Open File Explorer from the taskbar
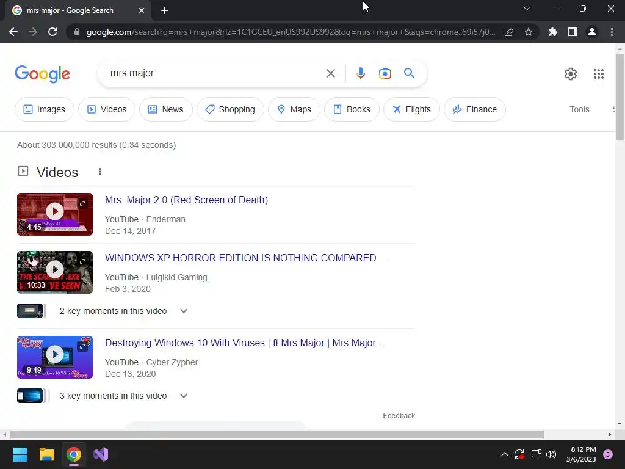 point(46,454)
